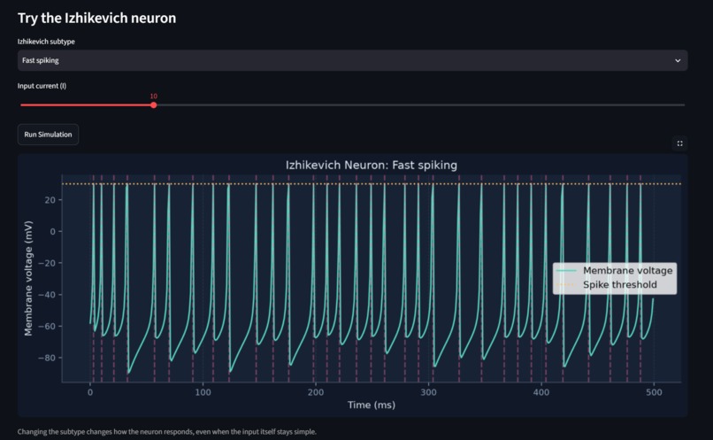The height and width of the screenshot is (440, 713).
Task: Click the y-axis tick label '20'
Action: tap(50, 200)
